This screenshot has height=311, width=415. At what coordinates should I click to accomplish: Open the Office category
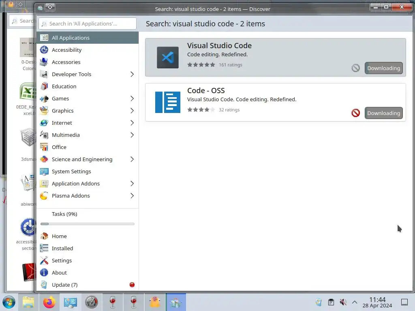pos(88,147)
